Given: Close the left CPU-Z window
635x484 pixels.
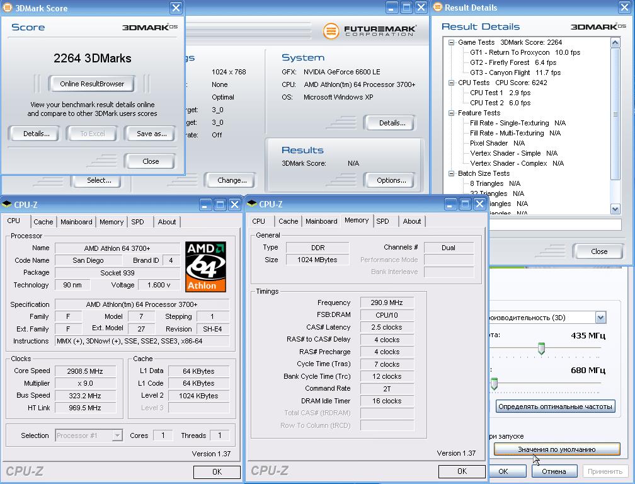Looking at the screenshot, I should 234,204.
